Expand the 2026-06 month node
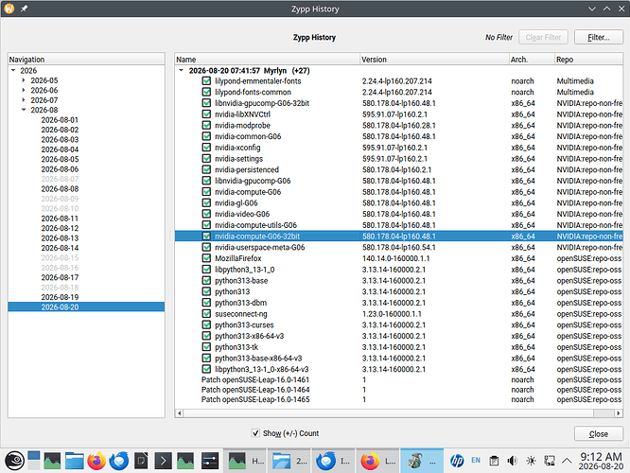This screenshot has width=630, height=473. 24,90
